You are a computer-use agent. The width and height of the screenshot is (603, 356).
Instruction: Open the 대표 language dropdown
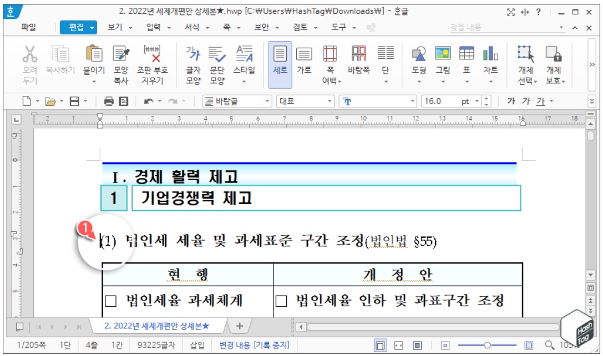pyautogui.click(x=330, y=101)
